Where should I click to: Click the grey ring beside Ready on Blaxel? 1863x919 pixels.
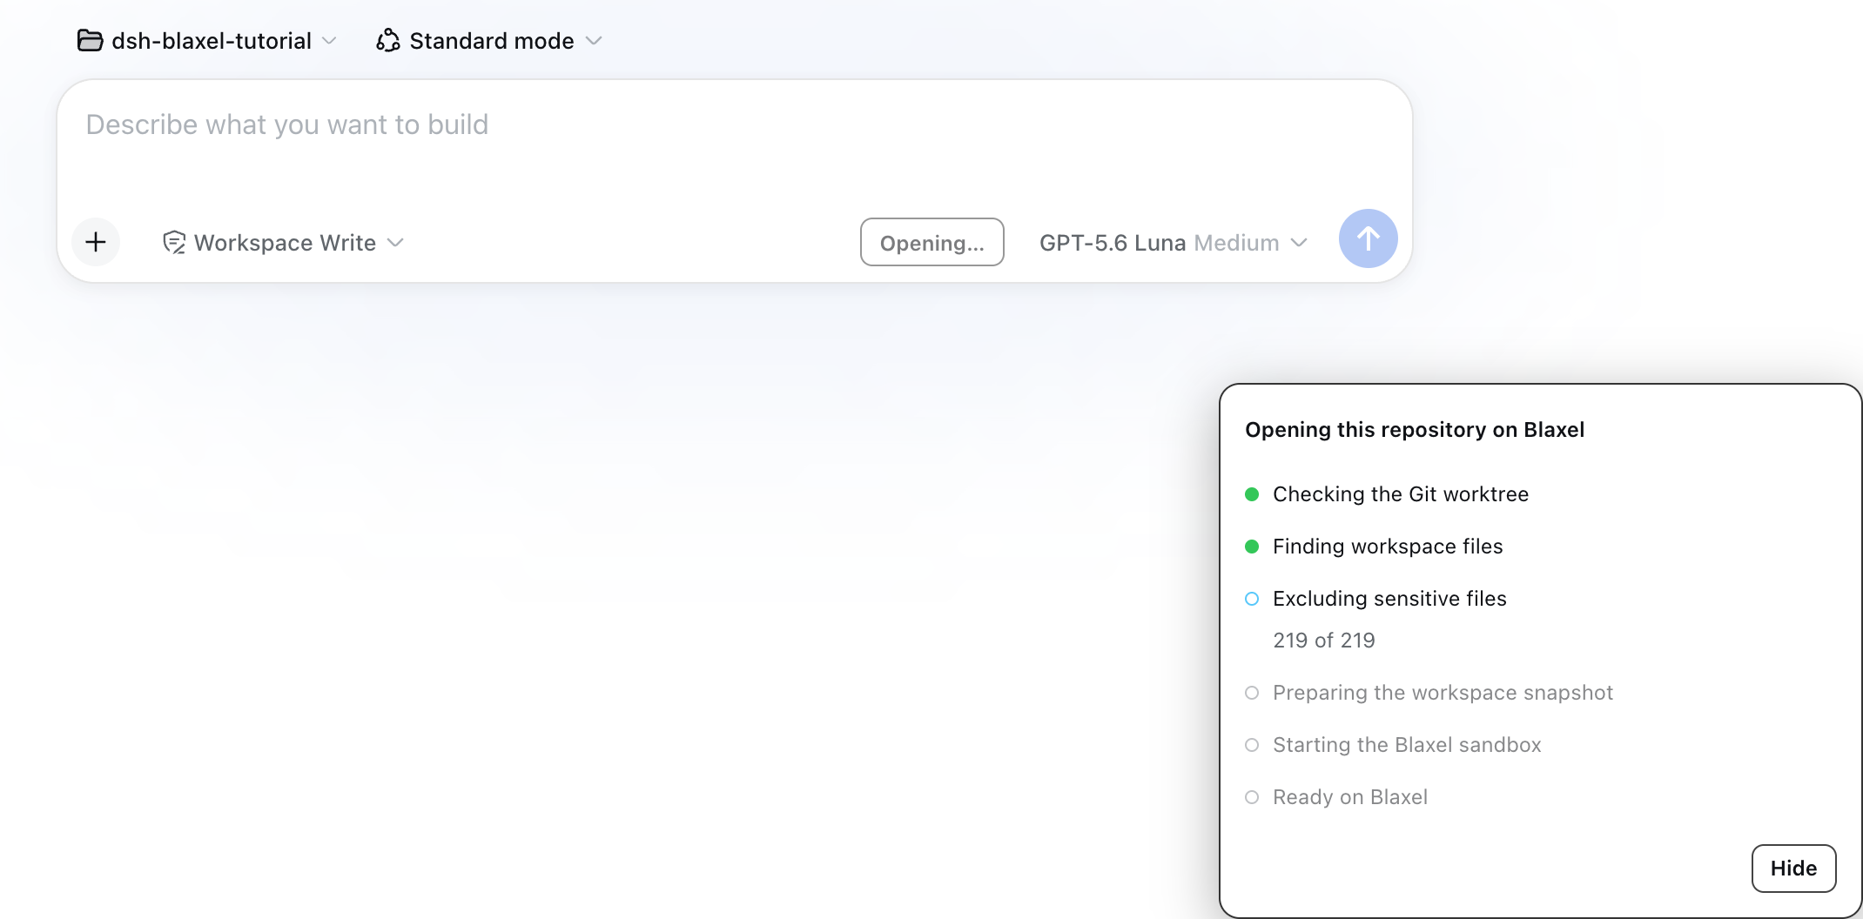[1252, 797]
